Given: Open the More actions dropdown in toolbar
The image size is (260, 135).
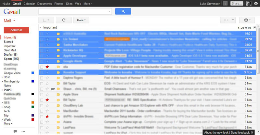Looking at the screenshot, I should (x=81, y=20).
